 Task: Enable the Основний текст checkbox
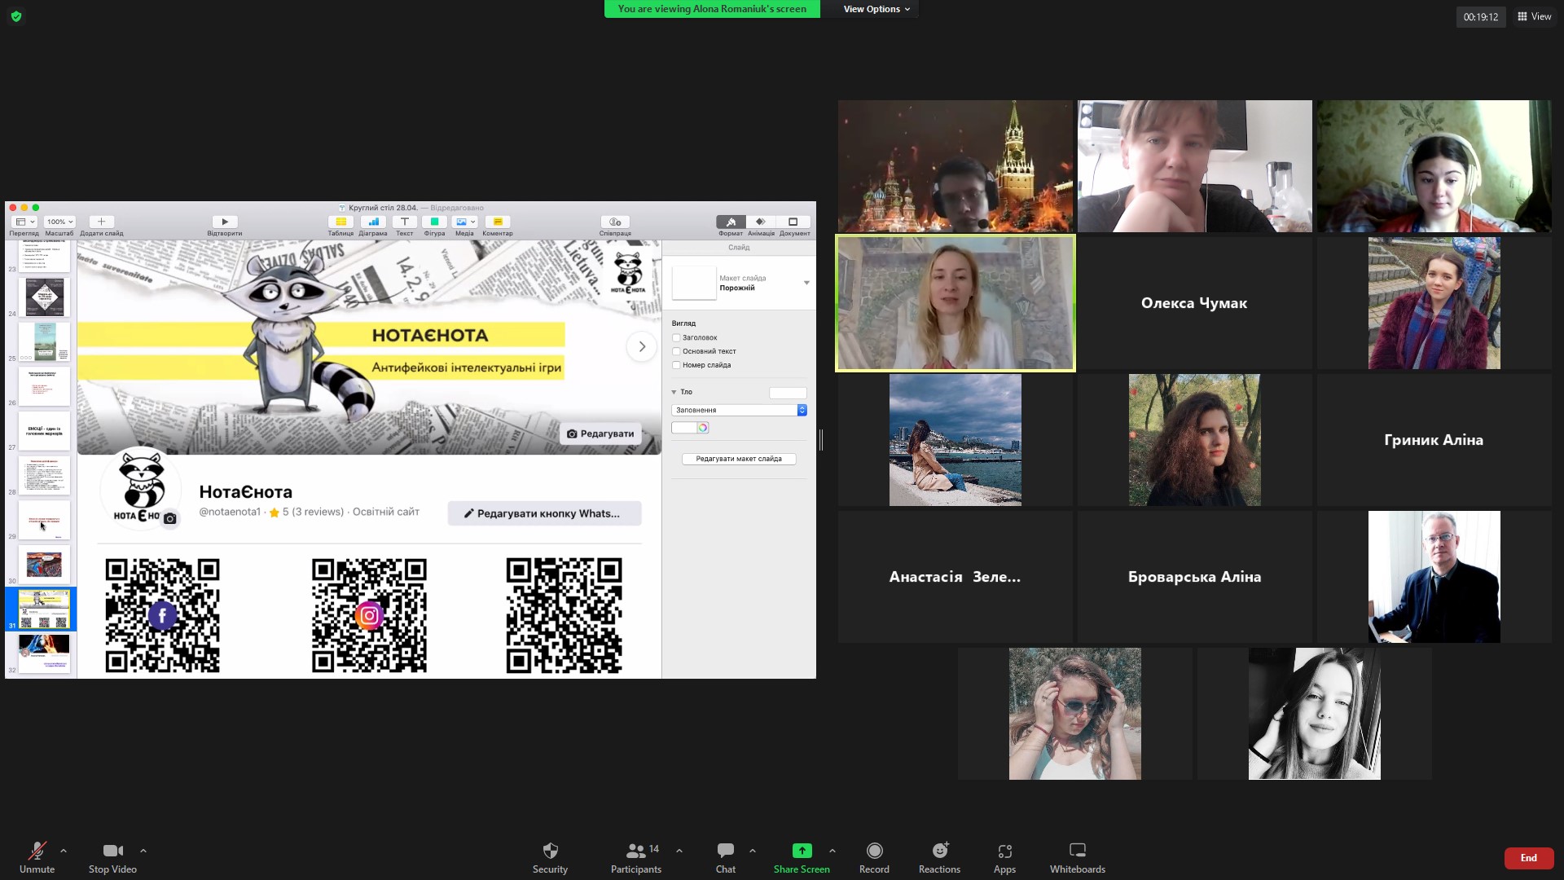point(676,351)
